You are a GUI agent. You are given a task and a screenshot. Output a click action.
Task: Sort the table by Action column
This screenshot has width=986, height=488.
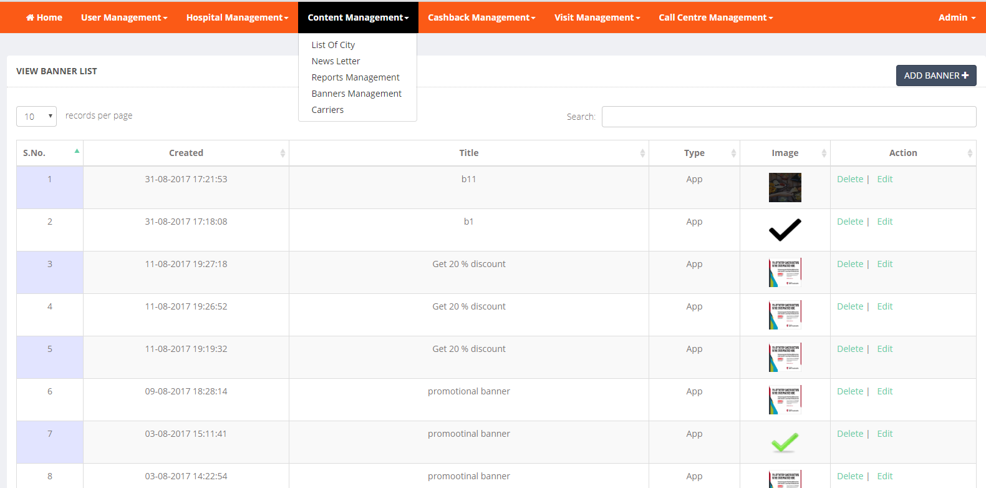click(x=903, y=153)
